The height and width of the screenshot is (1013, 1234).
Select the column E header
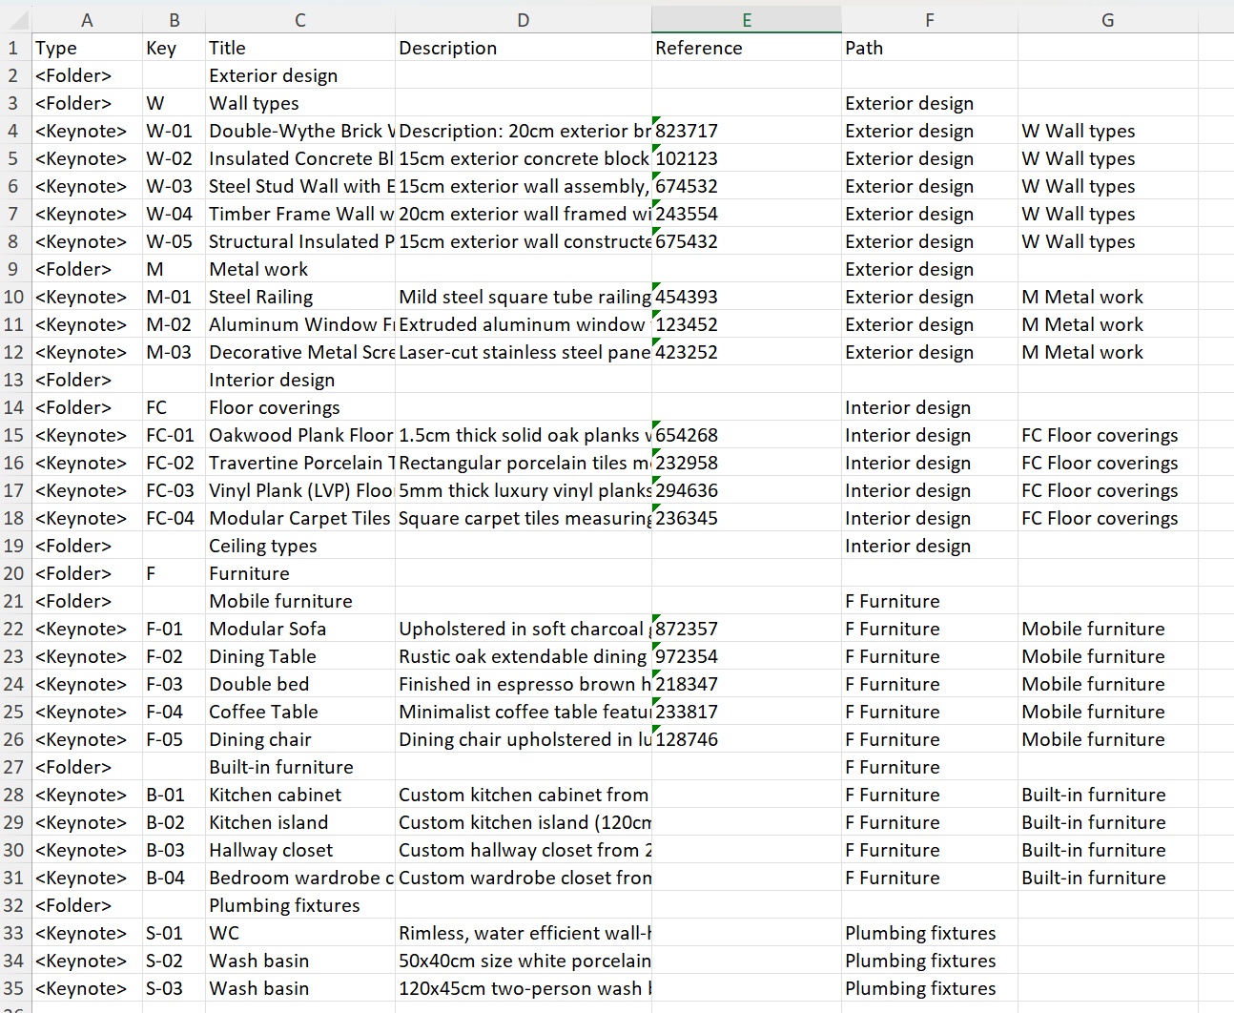coord(747,18)
